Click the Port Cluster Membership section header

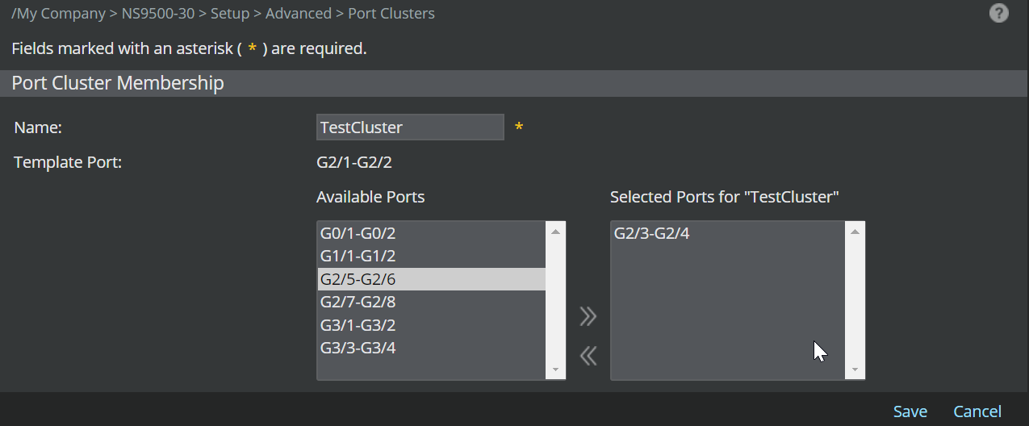[x=514, y=83]
